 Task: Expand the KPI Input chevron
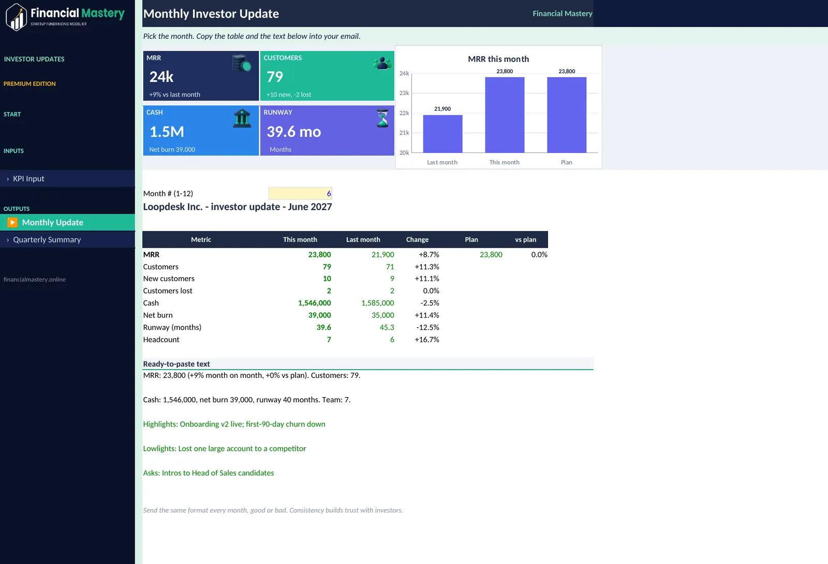pyautogui.click(x=8, y=179)
